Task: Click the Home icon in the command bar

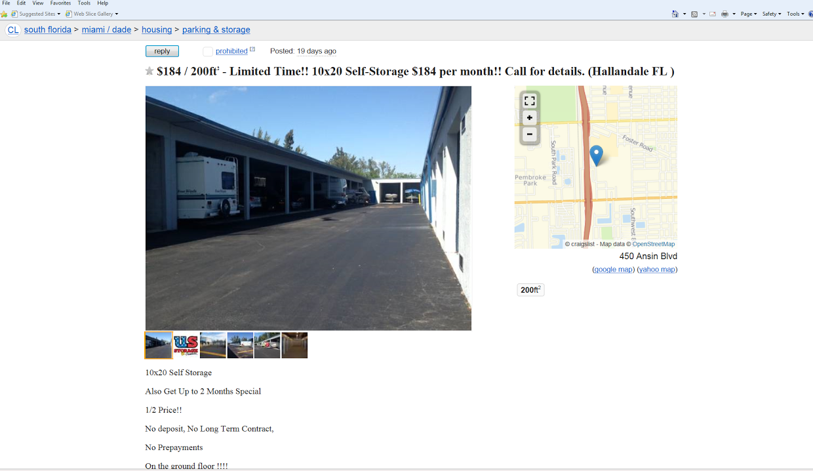Action: coord(675,14)
